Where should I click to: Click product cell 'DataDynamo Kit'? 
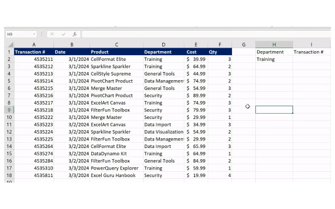coord(116,153)
